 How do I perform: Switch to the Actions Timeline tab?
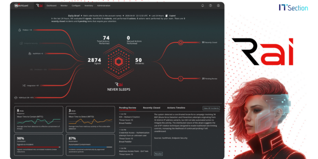coord(176,108)
